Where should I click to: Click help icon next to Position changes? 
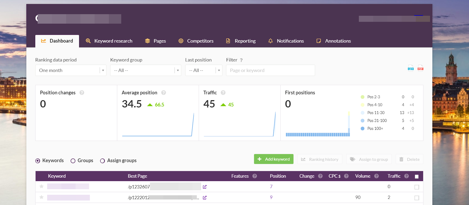[82, 93]
